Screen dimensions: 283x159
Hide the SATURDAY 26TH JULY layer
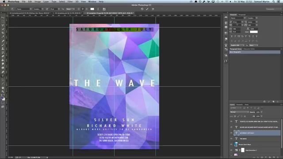tap(231, 133)
